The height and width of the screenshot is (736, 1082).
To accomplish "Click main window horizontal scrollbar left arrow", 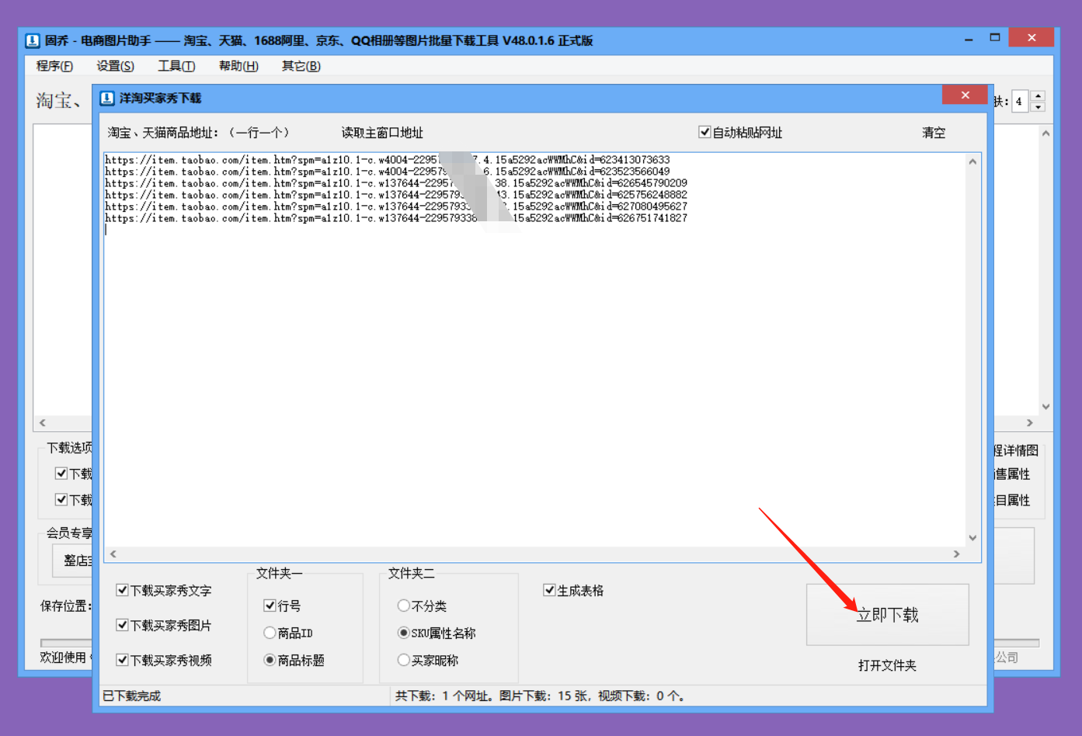I will click(43, 423).
